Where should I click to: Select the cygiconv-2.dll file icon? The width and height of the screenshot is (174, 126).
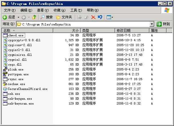coord(5,45)
